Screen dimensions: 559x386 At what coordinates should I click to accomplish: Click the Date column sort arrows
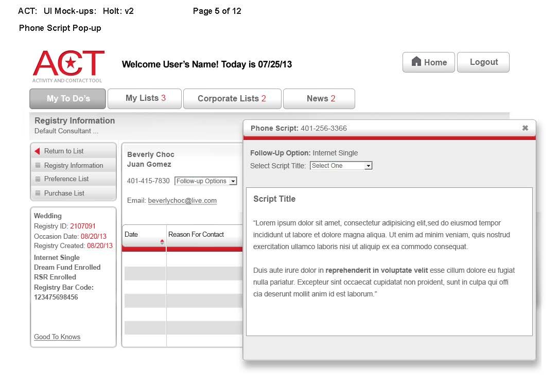click(162, 242)
